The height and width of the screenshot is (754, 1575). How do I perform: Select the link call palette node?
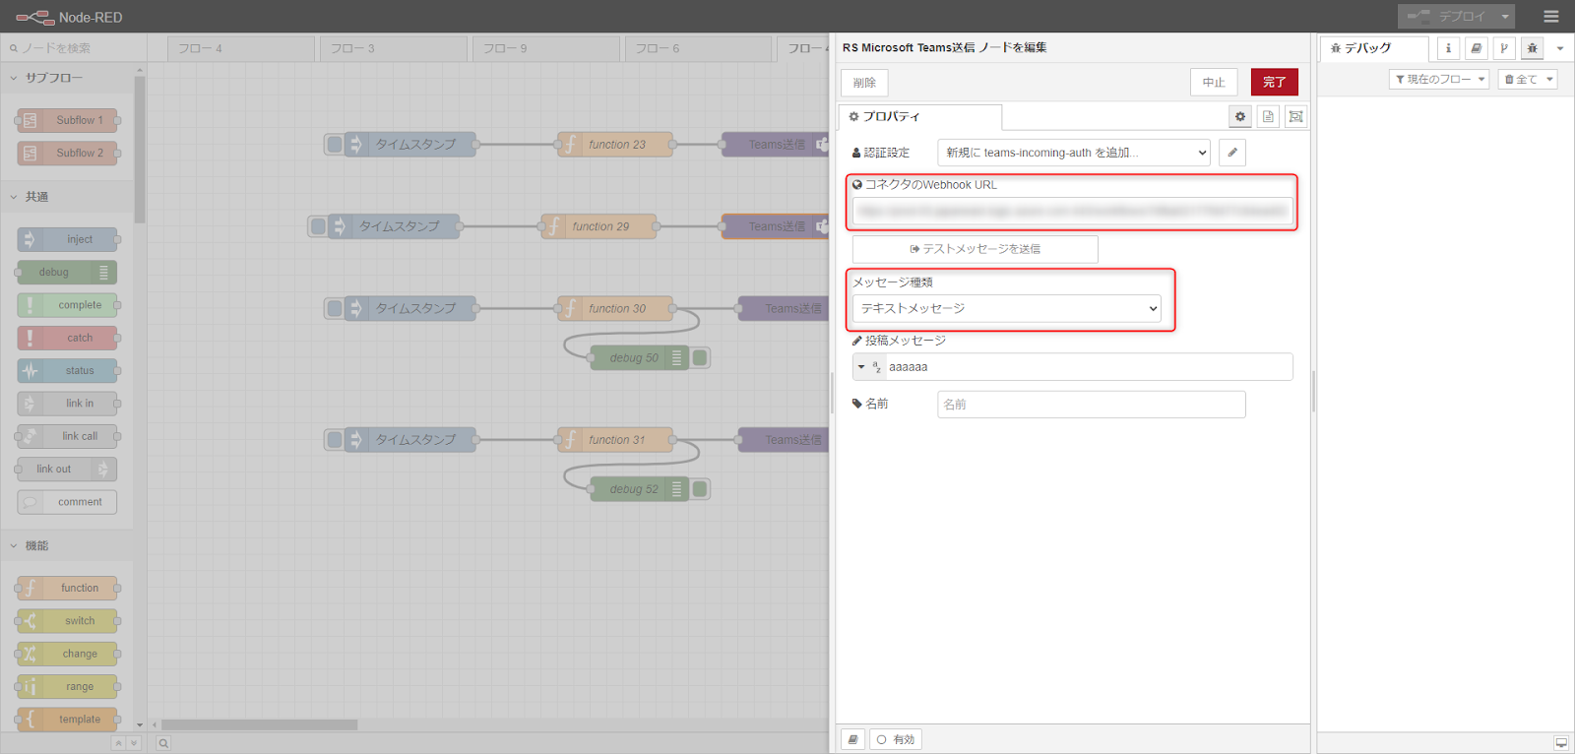(67, 436)
